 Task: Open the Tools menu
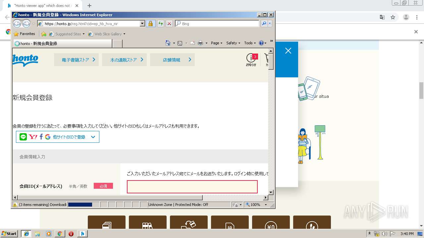[x=250, y=43]
